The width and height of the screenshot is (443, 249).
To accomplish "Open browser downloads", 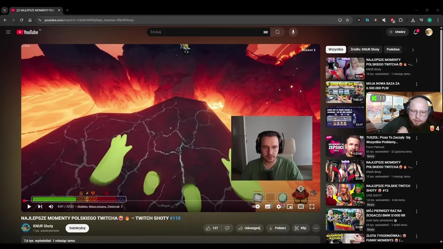I will point(413,20).
